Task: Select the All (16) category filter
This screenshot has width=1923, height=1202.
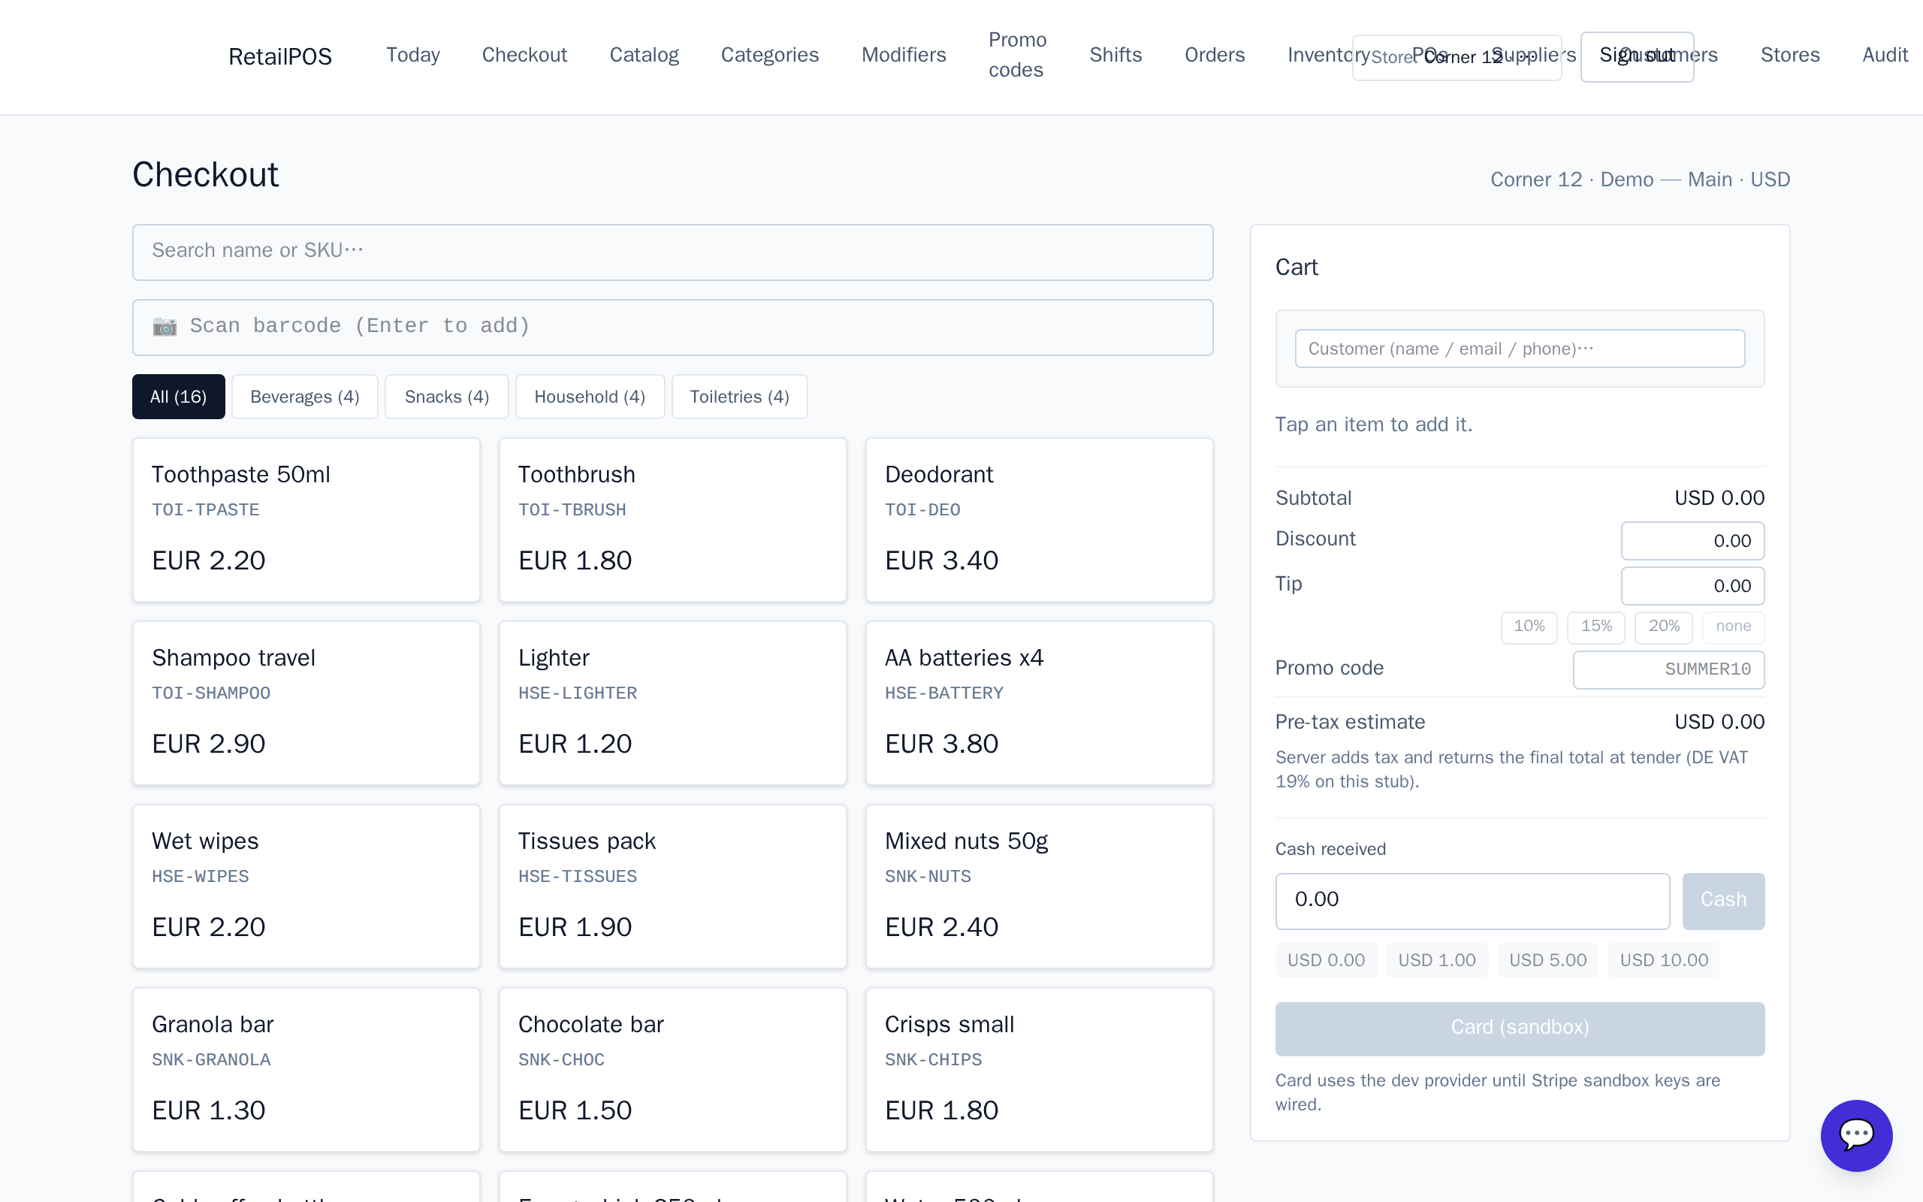Action: (x=178, y=397)
